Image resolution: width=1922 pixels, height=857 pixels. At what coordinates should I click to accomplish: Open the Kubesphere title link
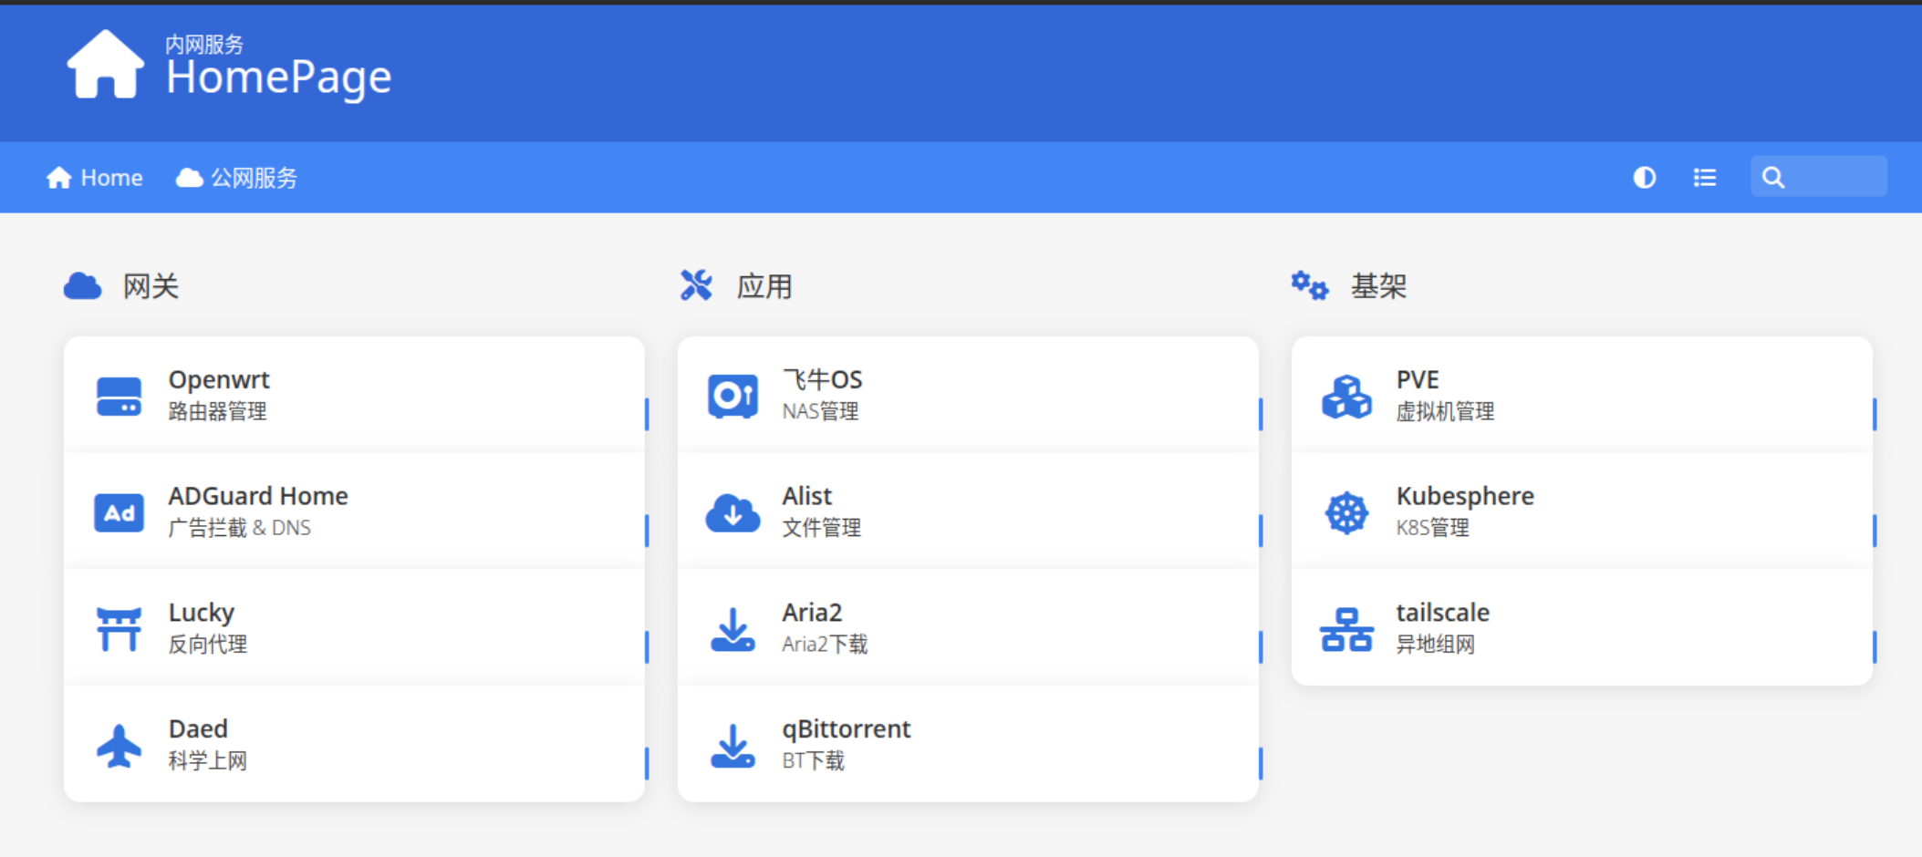(x=1465, y=496)
